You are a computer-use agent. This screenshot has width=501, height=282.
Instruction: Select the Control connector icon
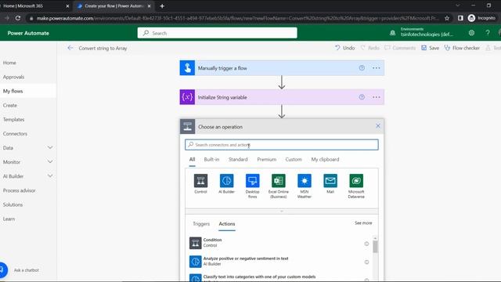point(200,181)
